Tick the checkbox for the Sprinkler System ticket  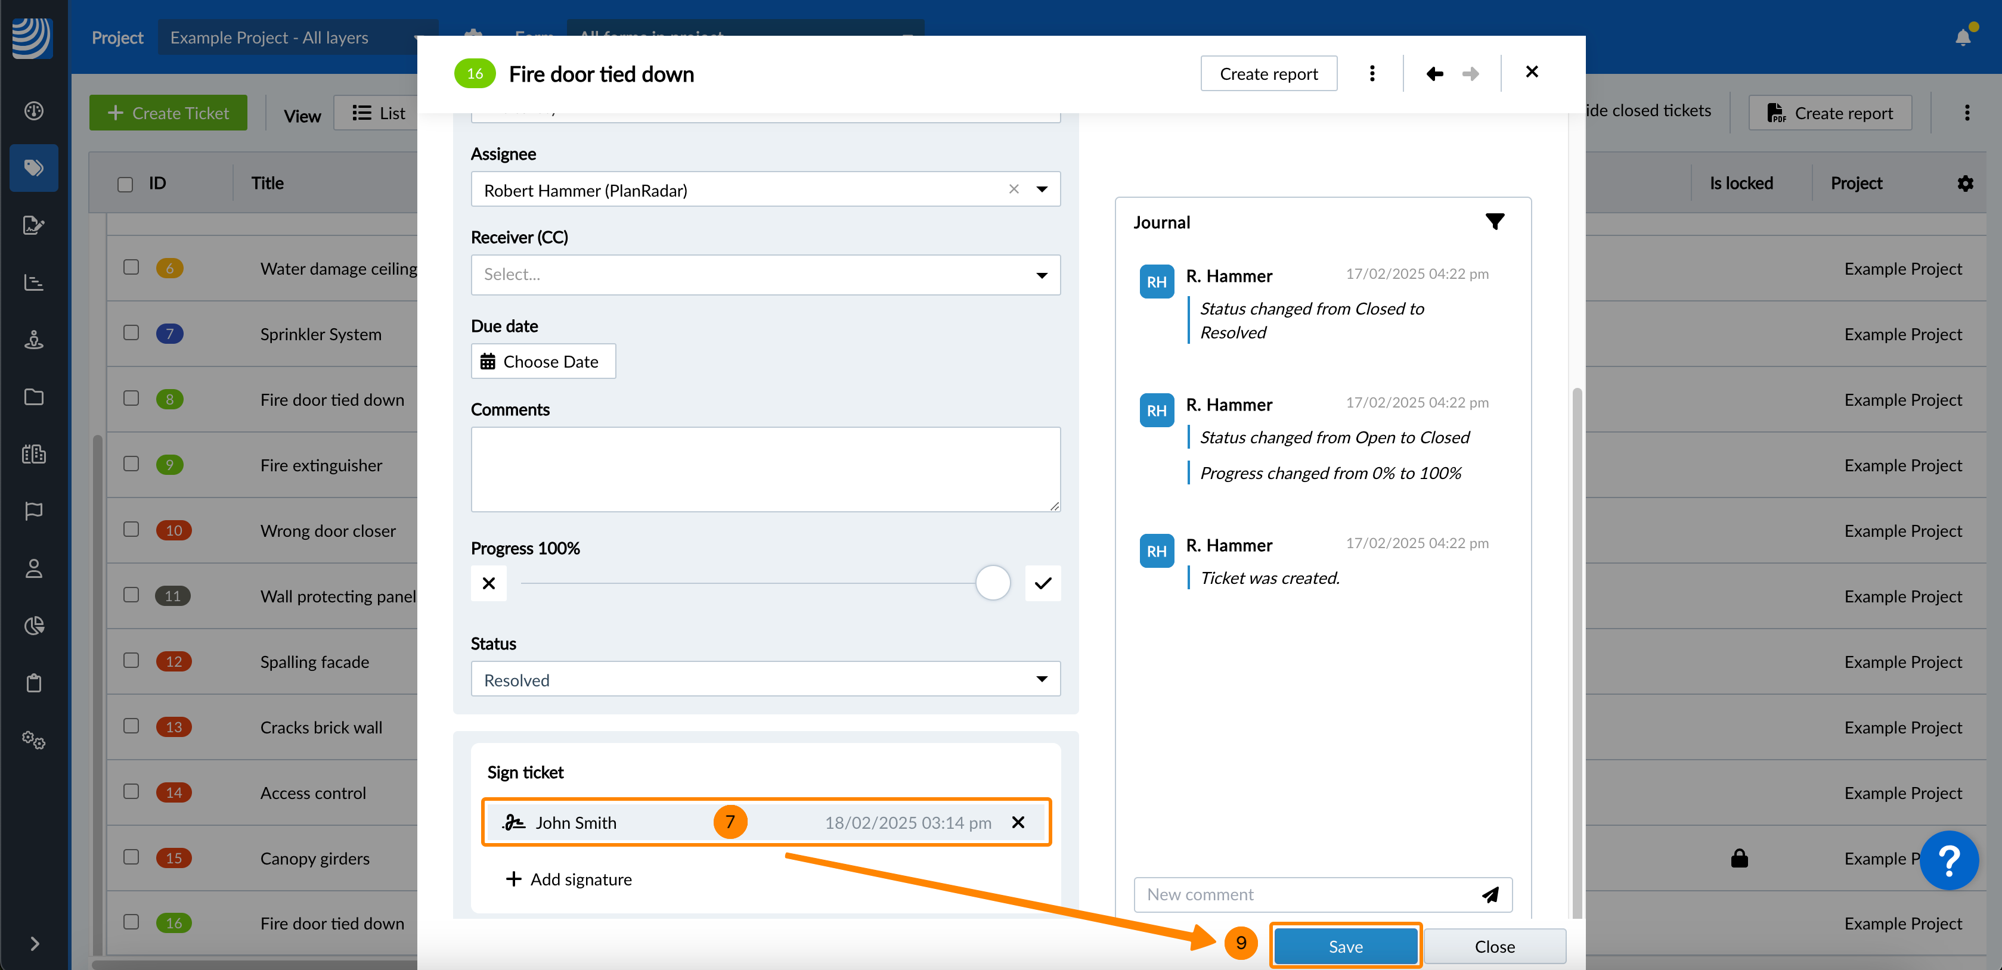click(131, 332)
